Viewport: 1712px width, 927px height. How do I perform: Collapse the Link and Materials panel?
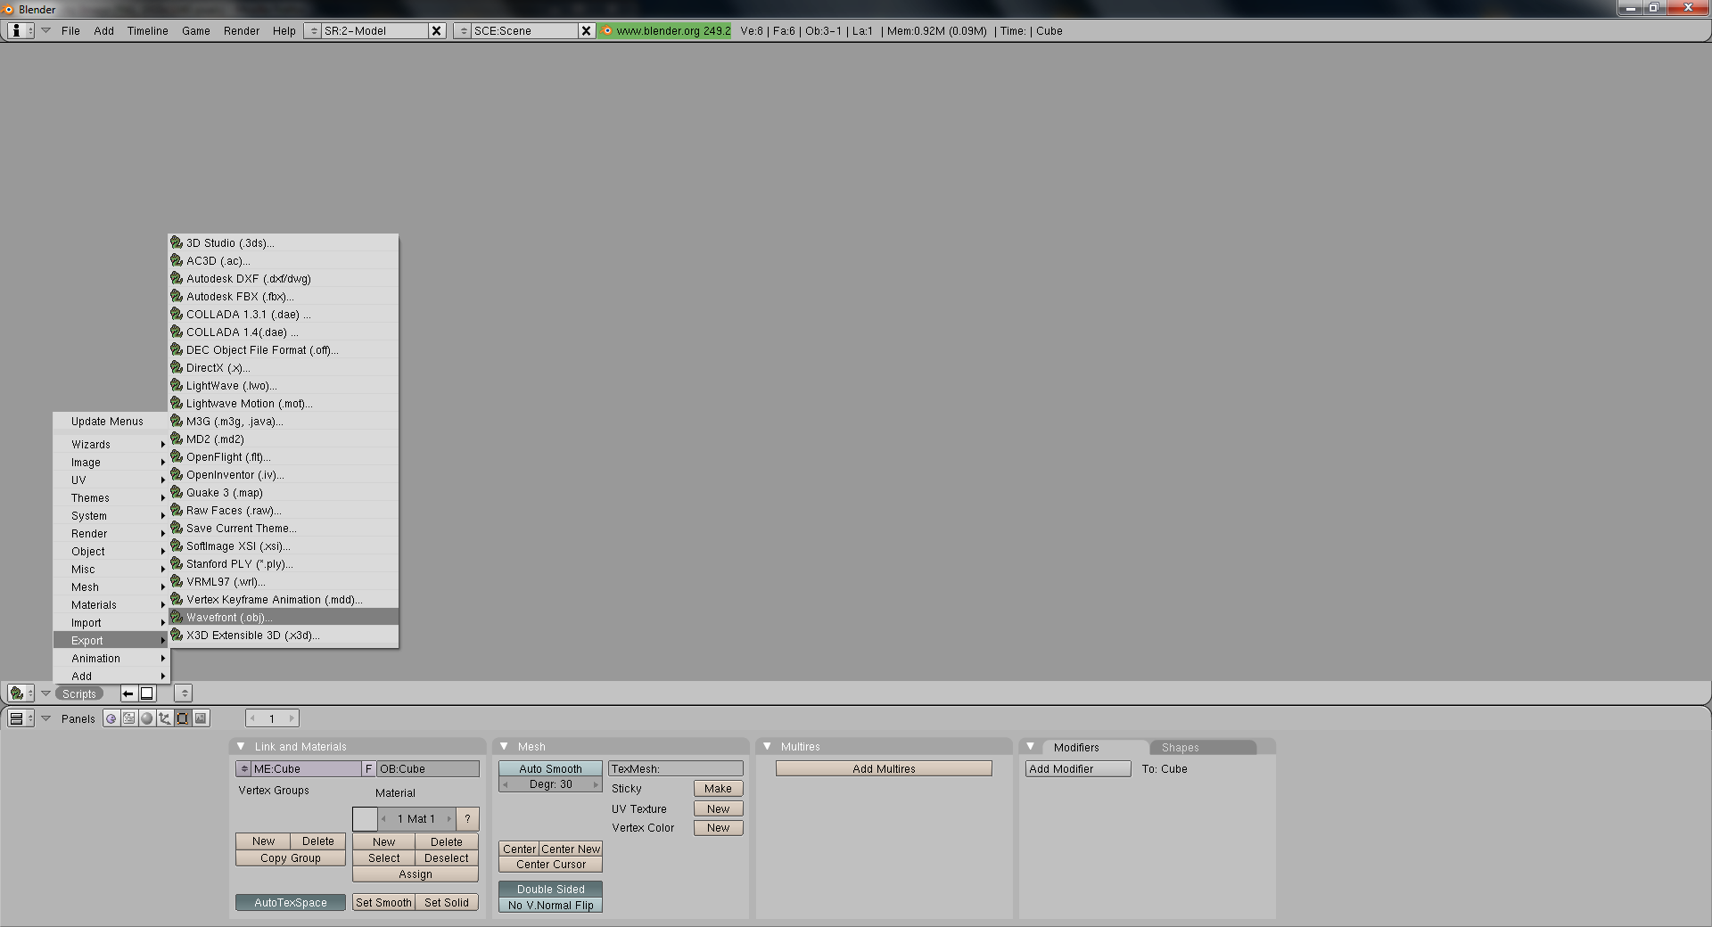[241, 746]
